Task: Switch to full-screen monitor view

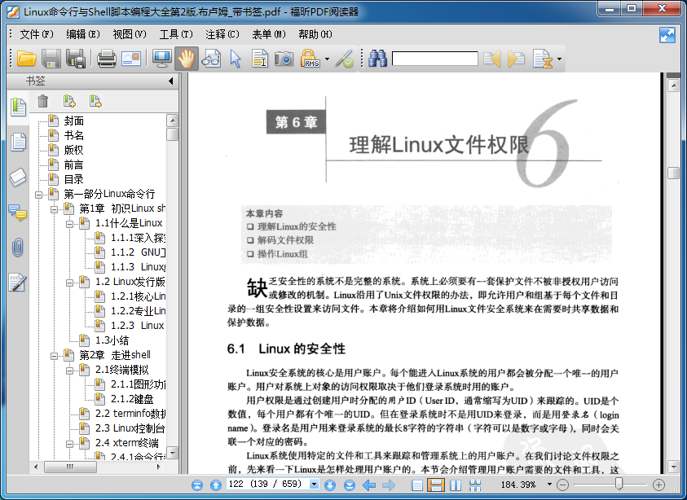Action: [x=162, y=59]
